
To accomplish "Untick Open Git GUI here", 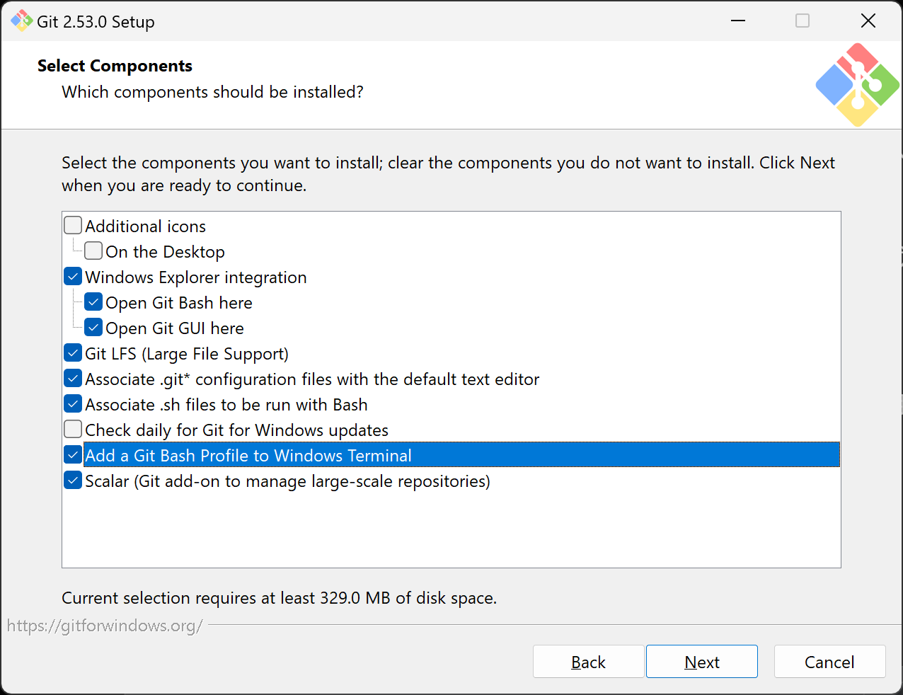I will tap(93, 328).
